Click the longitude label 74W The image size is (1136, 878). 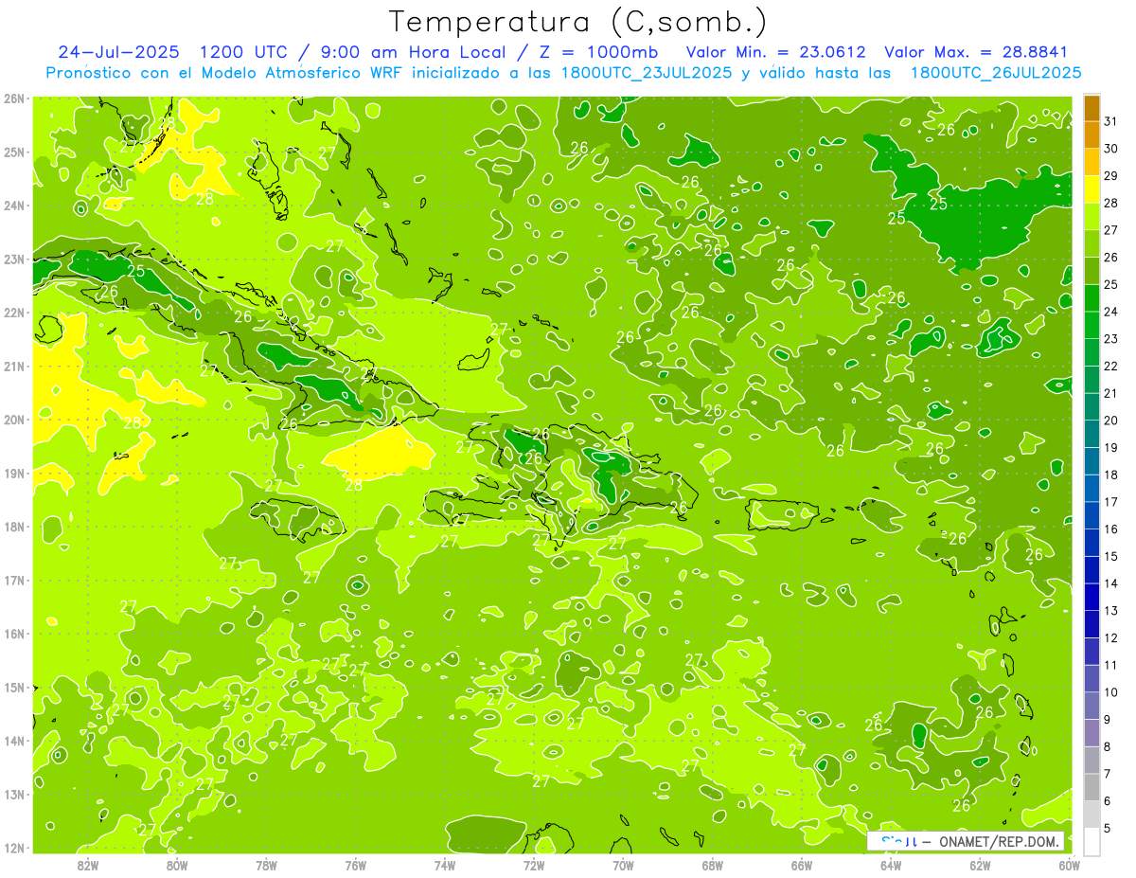[x=444, y=864]
